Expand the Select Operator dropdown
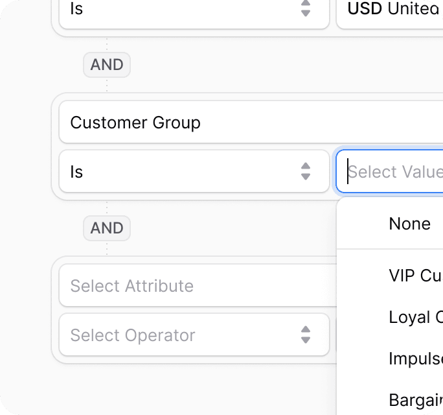The height and width of the screenshot is (415, 443). pyautogui.click(x=181, y=335)
